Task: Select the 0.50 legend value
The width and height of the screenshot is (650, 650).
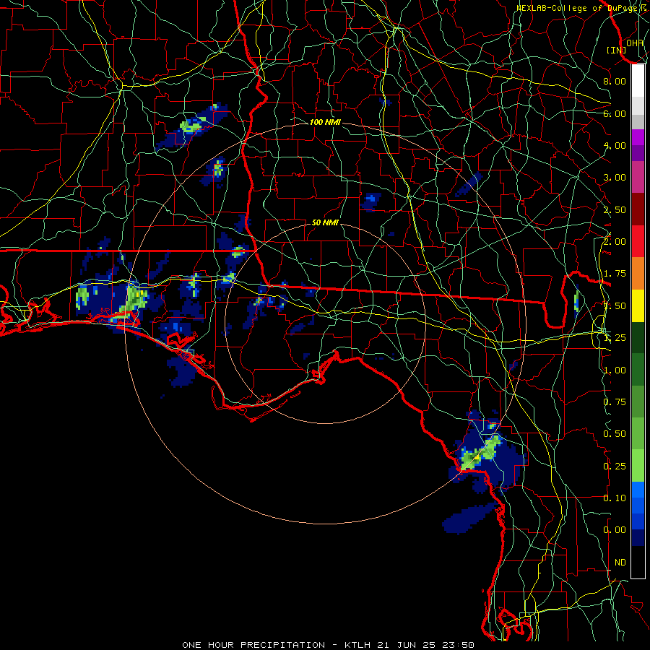Action: [615, 434]
